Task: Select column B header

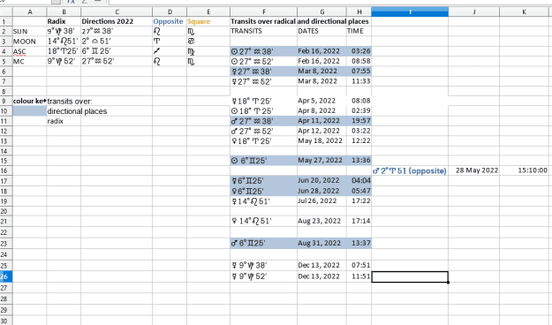Action: pos(64,11)
